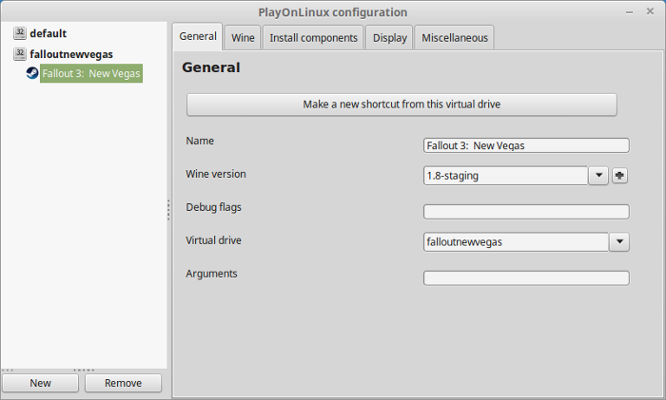Click the 'Name' label text
The image size is (666, 400).
click(x=200, y=141)
